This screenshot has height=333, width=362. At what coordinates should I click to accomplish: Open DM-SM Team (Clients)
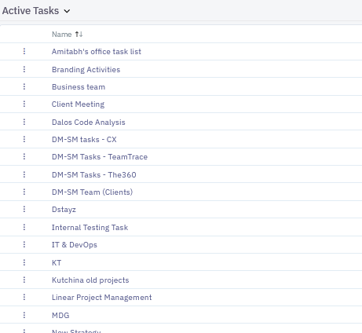click(x=92, y=192)
